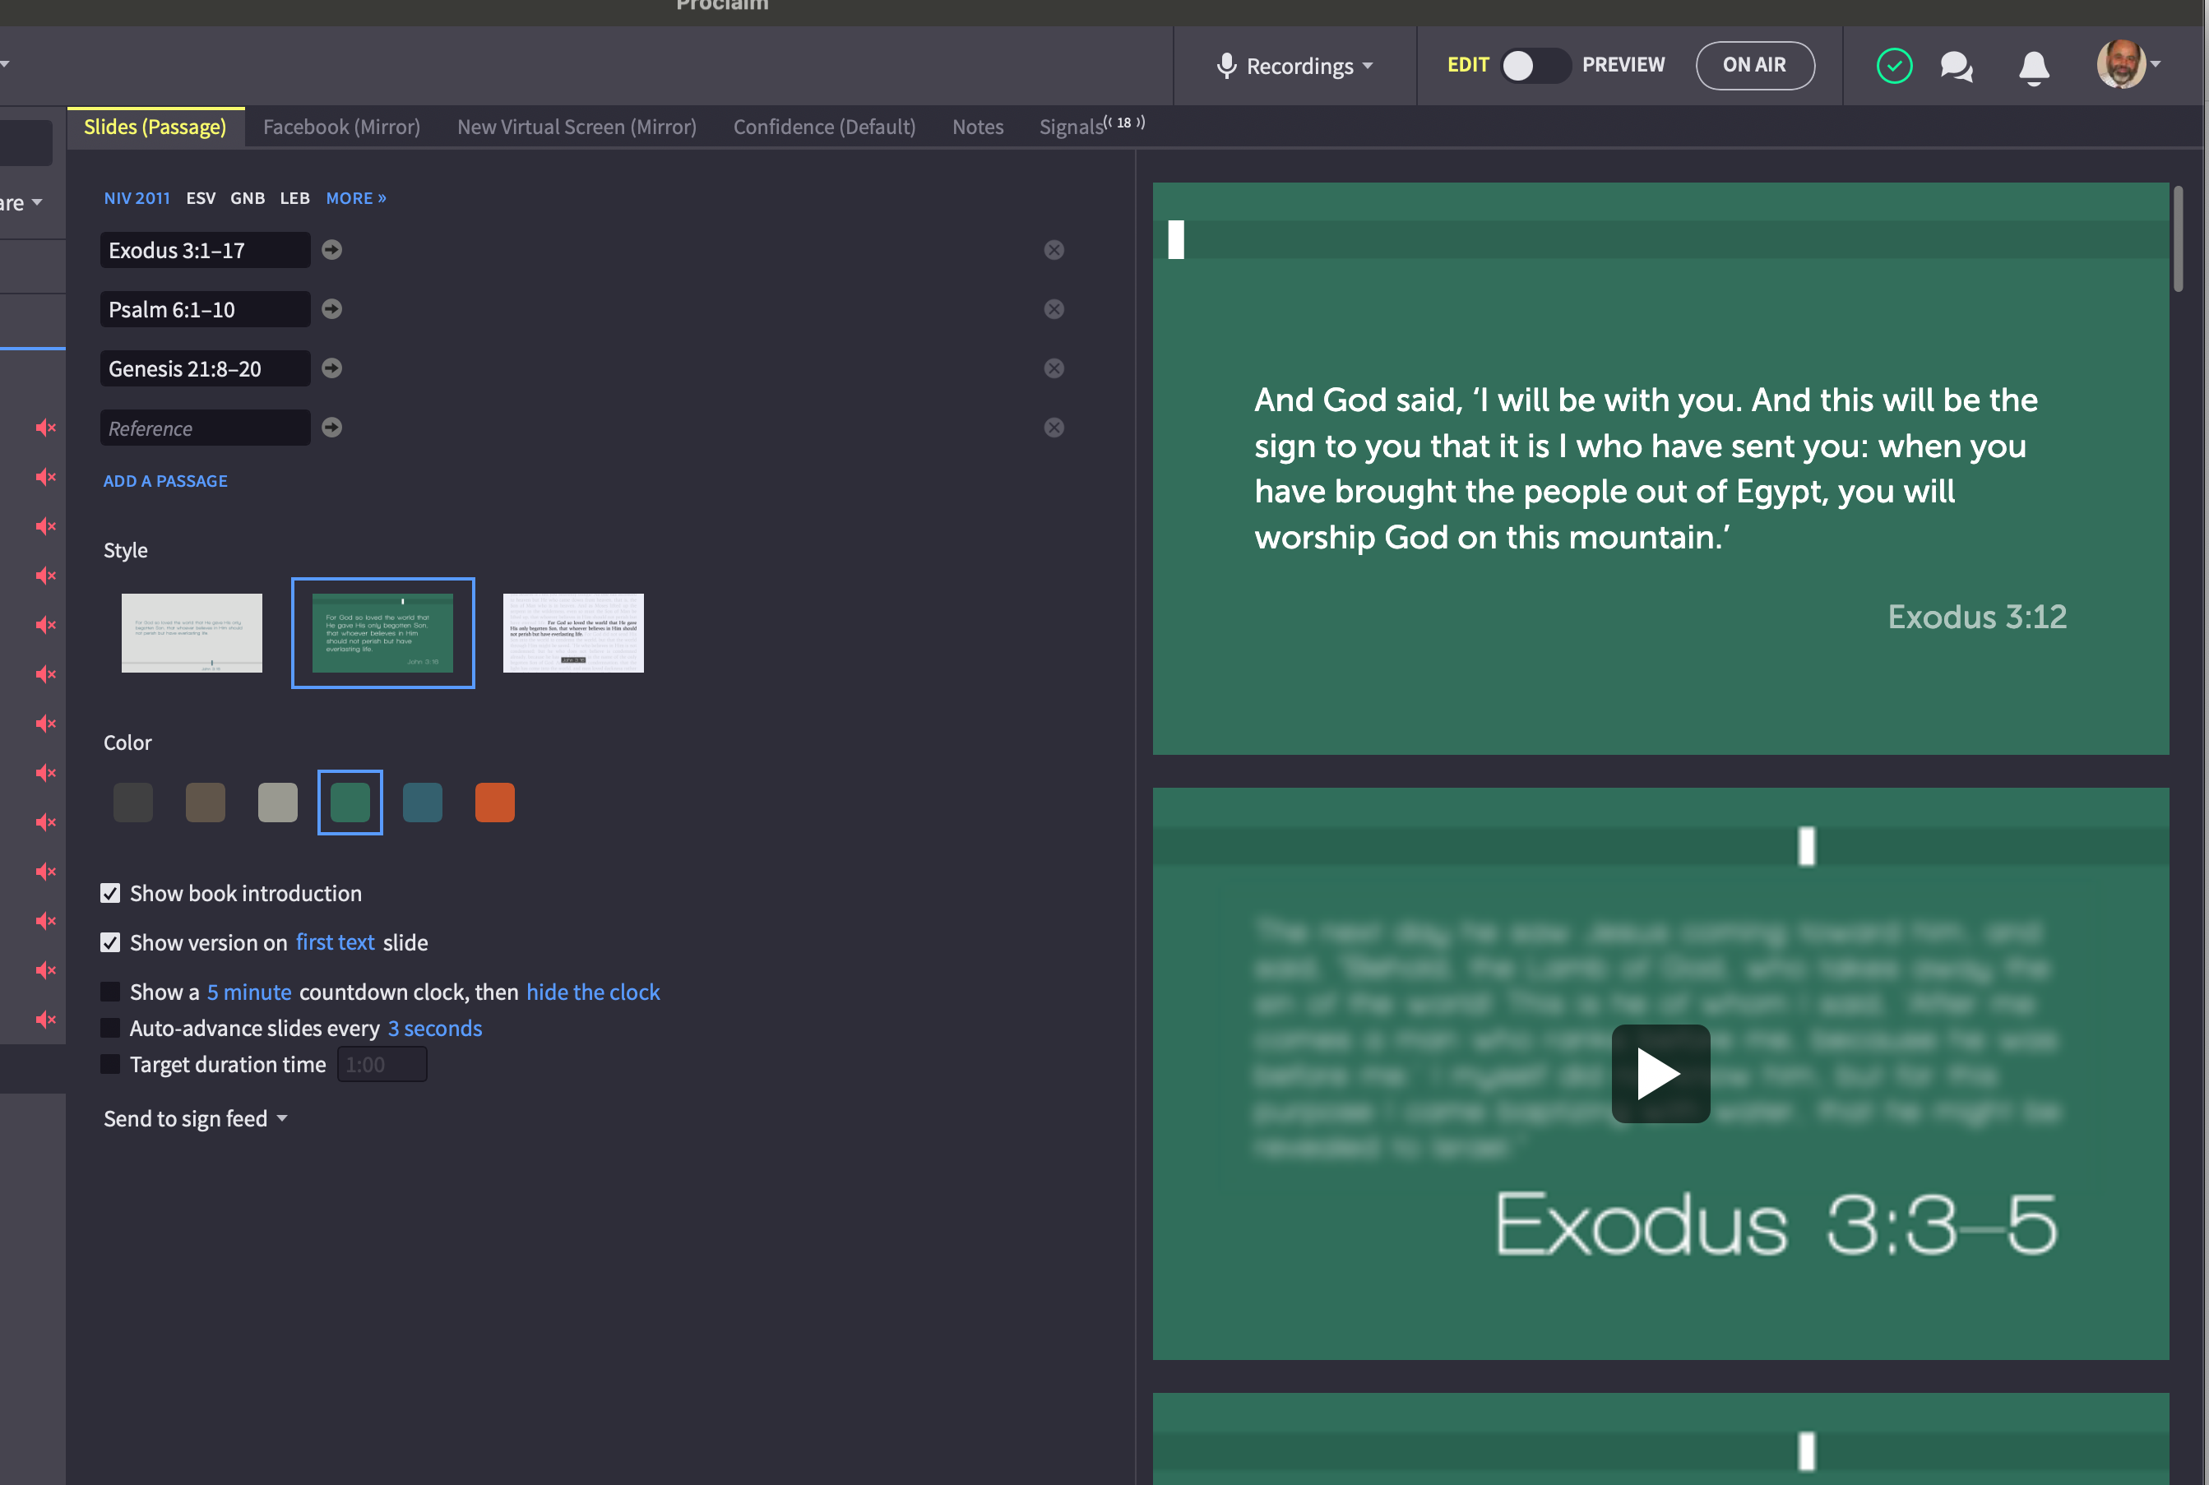Screen dimensions: 2209x1485
Task: Switch to the Confidence (Default) tab
Action: tap(824, 127)
